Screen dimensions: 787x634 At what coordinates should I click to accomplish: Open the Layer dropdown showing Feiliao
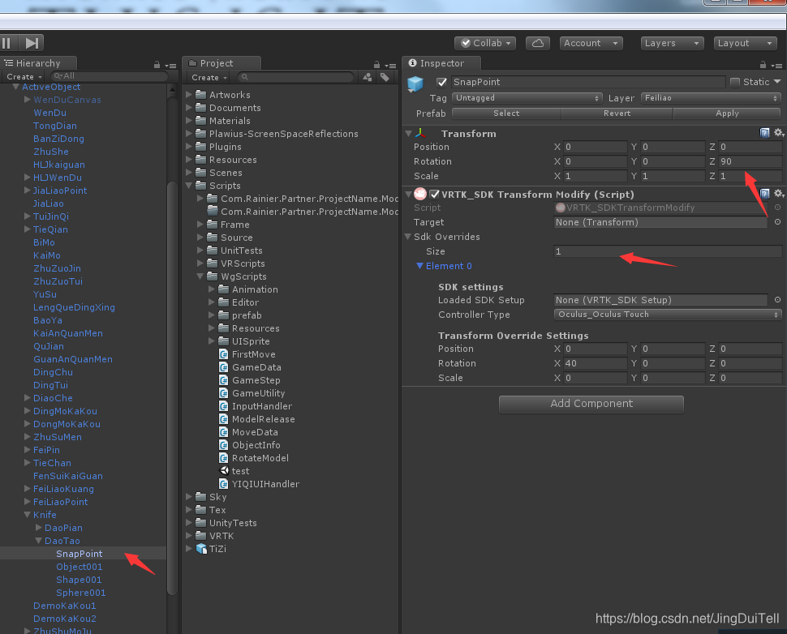pos(711,98)
